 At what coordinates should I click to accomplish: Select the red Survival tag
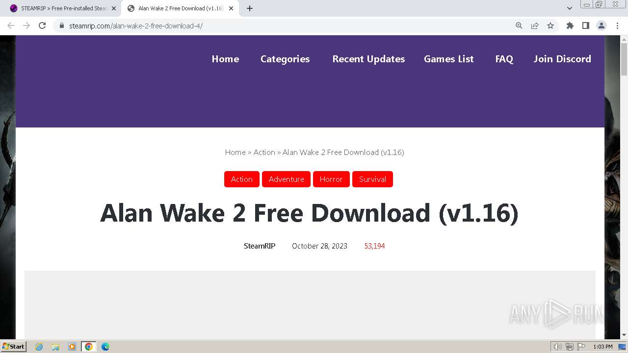point(372,179)
